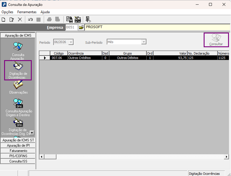
Task: Click the value cell 93,75
Action: tap(170, 58)
